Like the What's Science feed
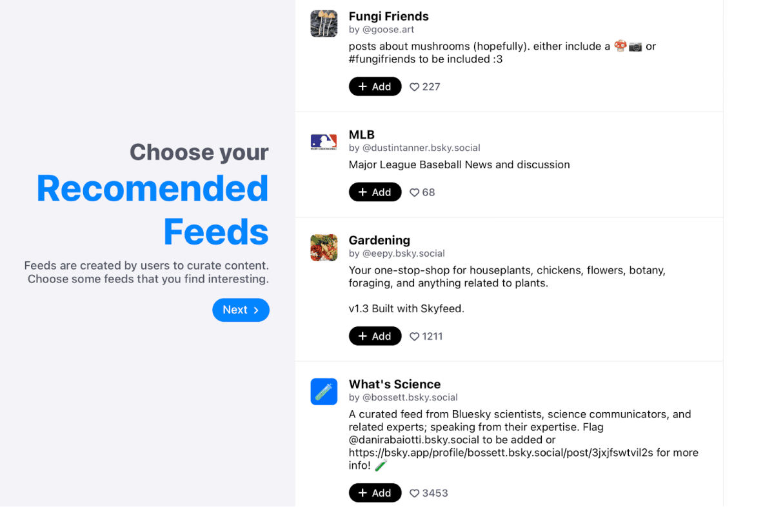774x507 pixels. click(414, 493)
